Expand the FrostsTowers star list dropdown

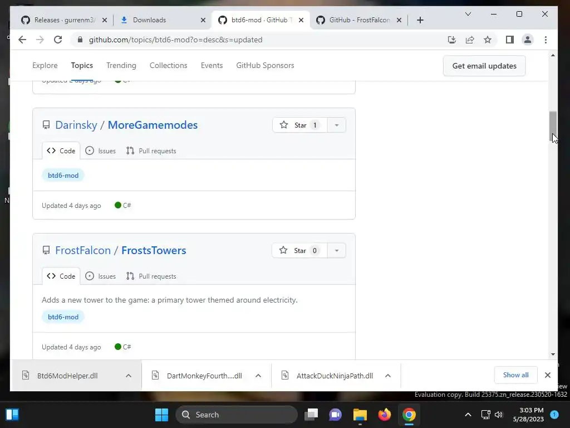[x=337, y=250]
